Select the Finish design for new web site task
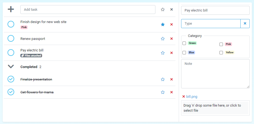This screenshot has height=124, width=254. click(43, 22)
